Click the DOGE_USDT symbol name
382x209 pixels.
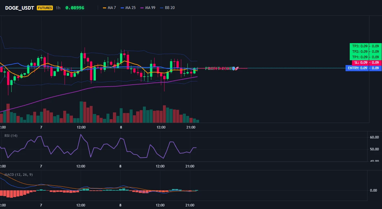(x=19, y=8)
